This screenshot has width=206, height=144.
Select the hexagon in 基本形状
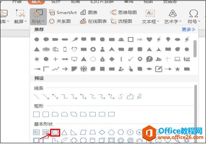tap(121, 132)
